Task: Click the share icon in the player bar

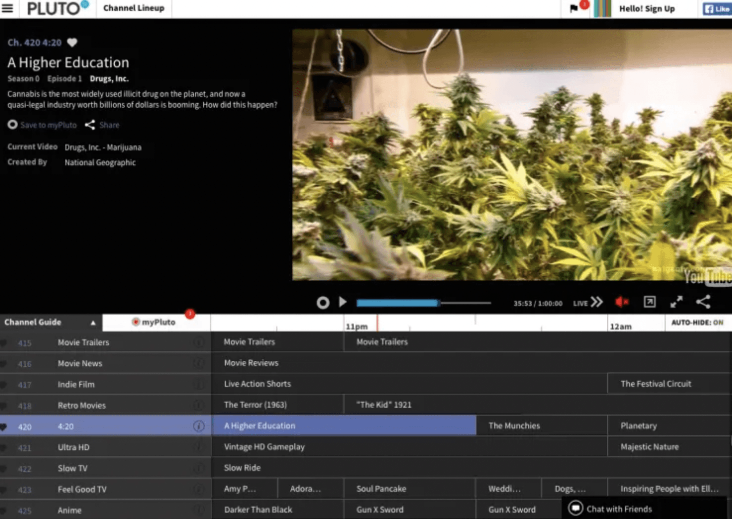Action: click(x=703, y=302)
